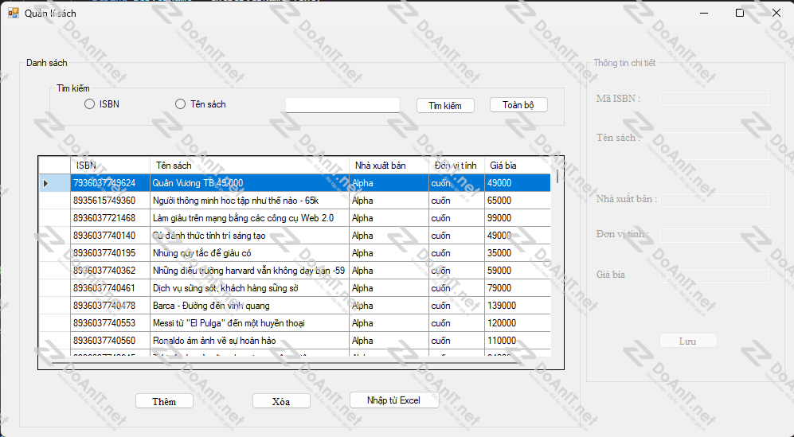The height and width of the screenshot is (437, 794).
Task: Click the Xóa button
Action: coord(280,401)
